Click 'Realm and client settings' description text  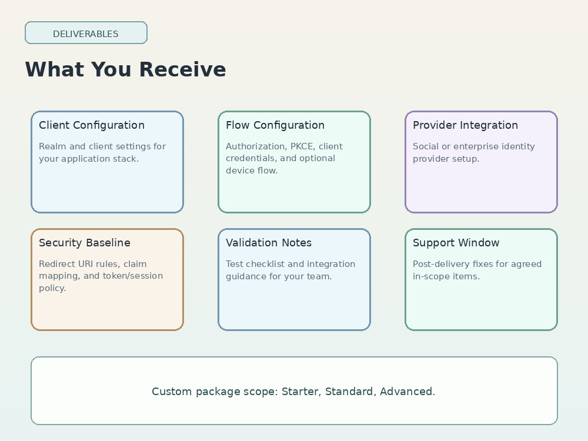tap(102, 152)
